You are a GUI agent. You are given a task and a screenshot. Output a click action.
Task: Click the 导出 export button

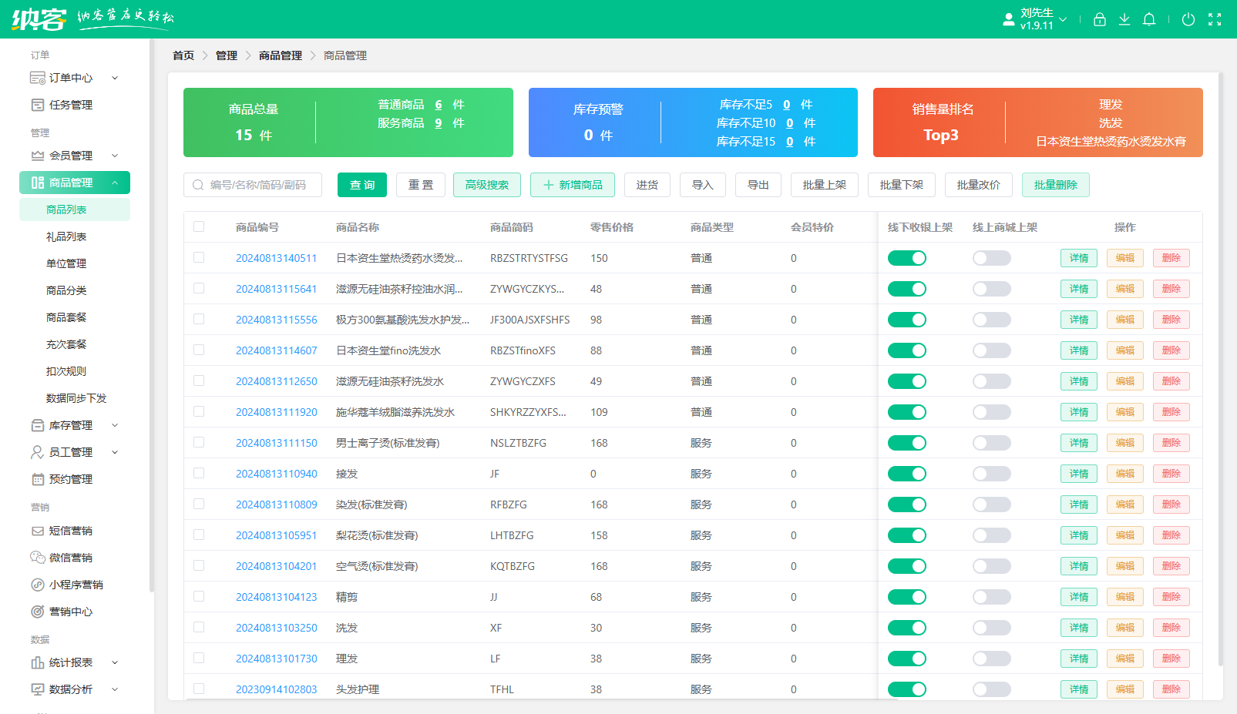(758, 185)
